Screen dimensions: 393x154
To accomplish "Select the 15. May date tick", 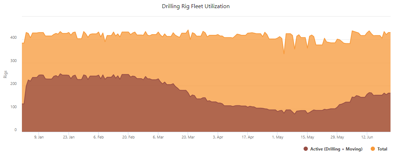I will [x=307, y=137].
